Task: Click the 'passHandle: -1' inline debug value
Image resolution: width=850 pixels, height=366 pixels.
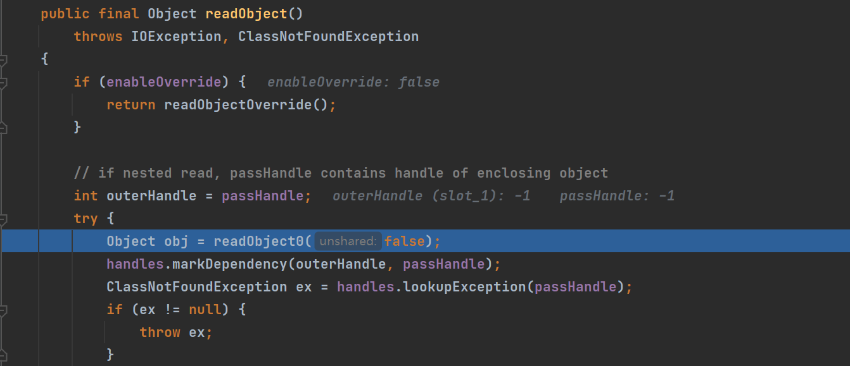Action: coord(616,196)
